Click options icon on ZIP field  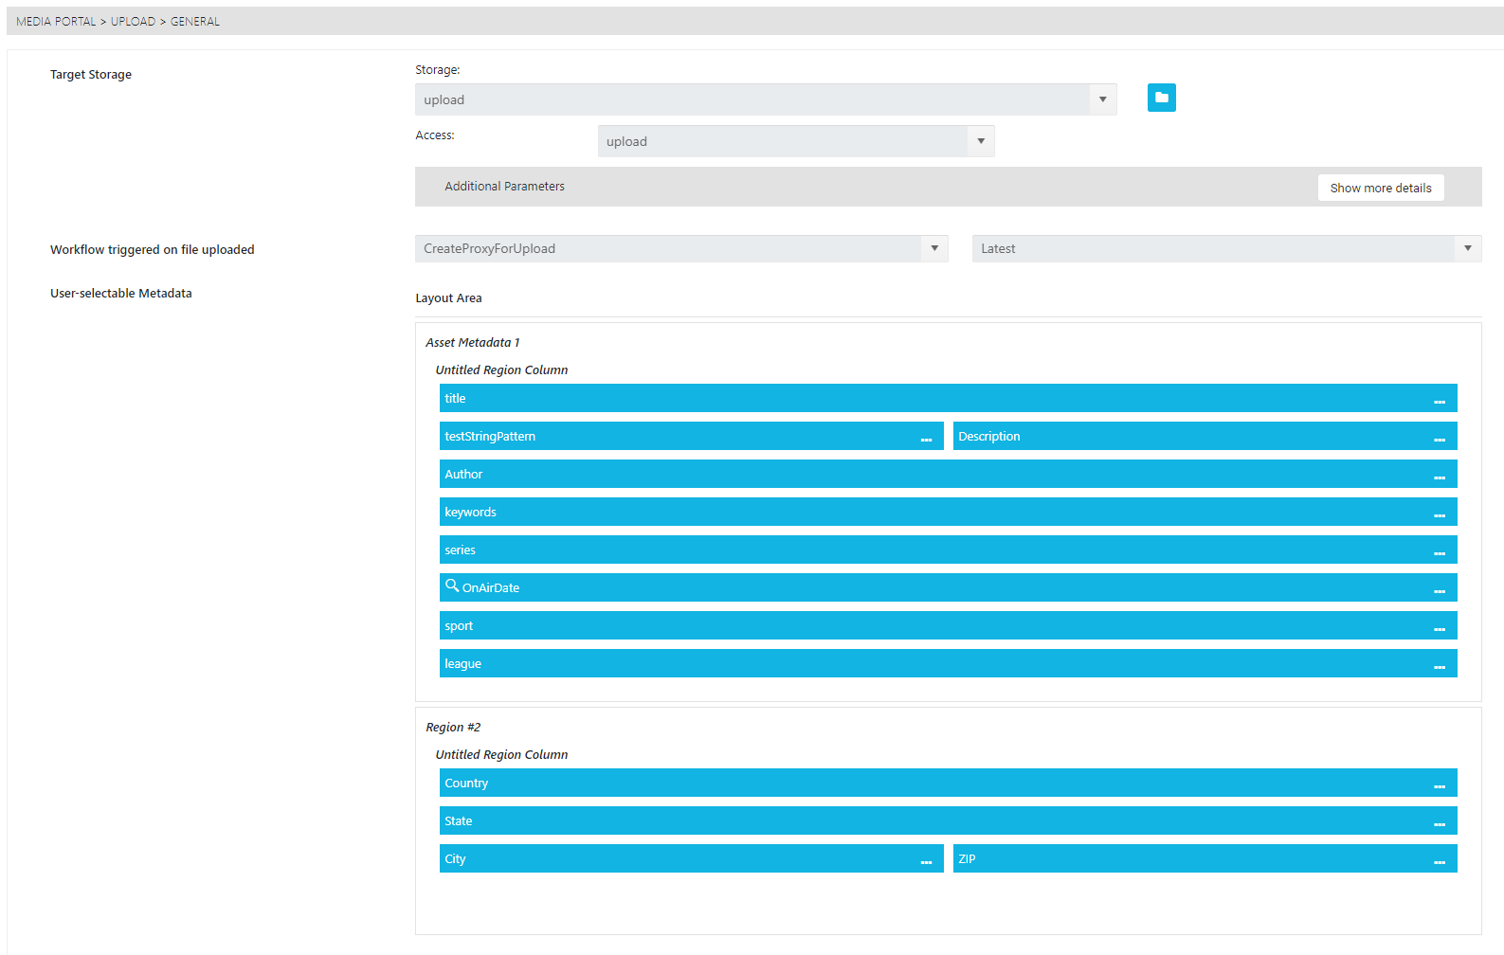1439,860
